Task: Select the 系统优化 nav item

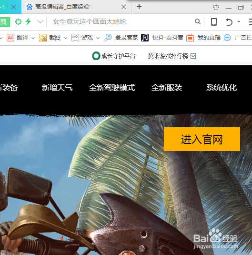Action: point(222,88)
